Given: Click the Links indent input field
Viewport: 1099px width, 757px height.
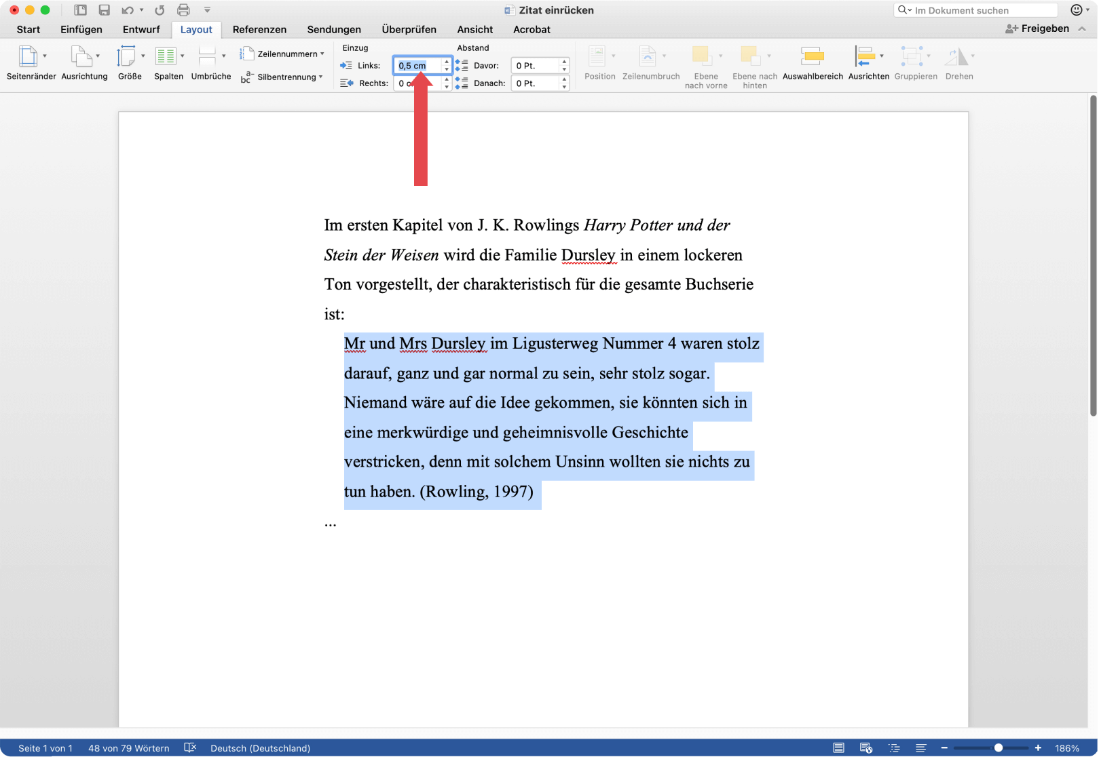Looking at the screenshot, I should [x=417, y=66].
